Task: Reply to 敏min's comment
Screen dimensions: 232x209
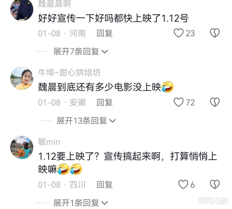Action: [x=105, y=184]
